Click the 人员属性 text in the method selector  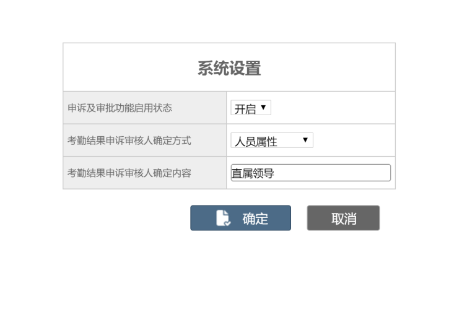tap(256, 142)
